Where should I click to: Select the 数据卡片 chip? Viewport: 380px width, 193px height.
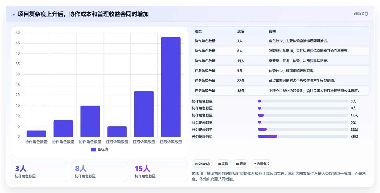tap(262, 164)
